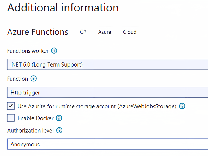Image resolution: width=208 pixels, height=156 pixels.
Task: Open the Http trigger function dropdown
Action: (108, 92)
